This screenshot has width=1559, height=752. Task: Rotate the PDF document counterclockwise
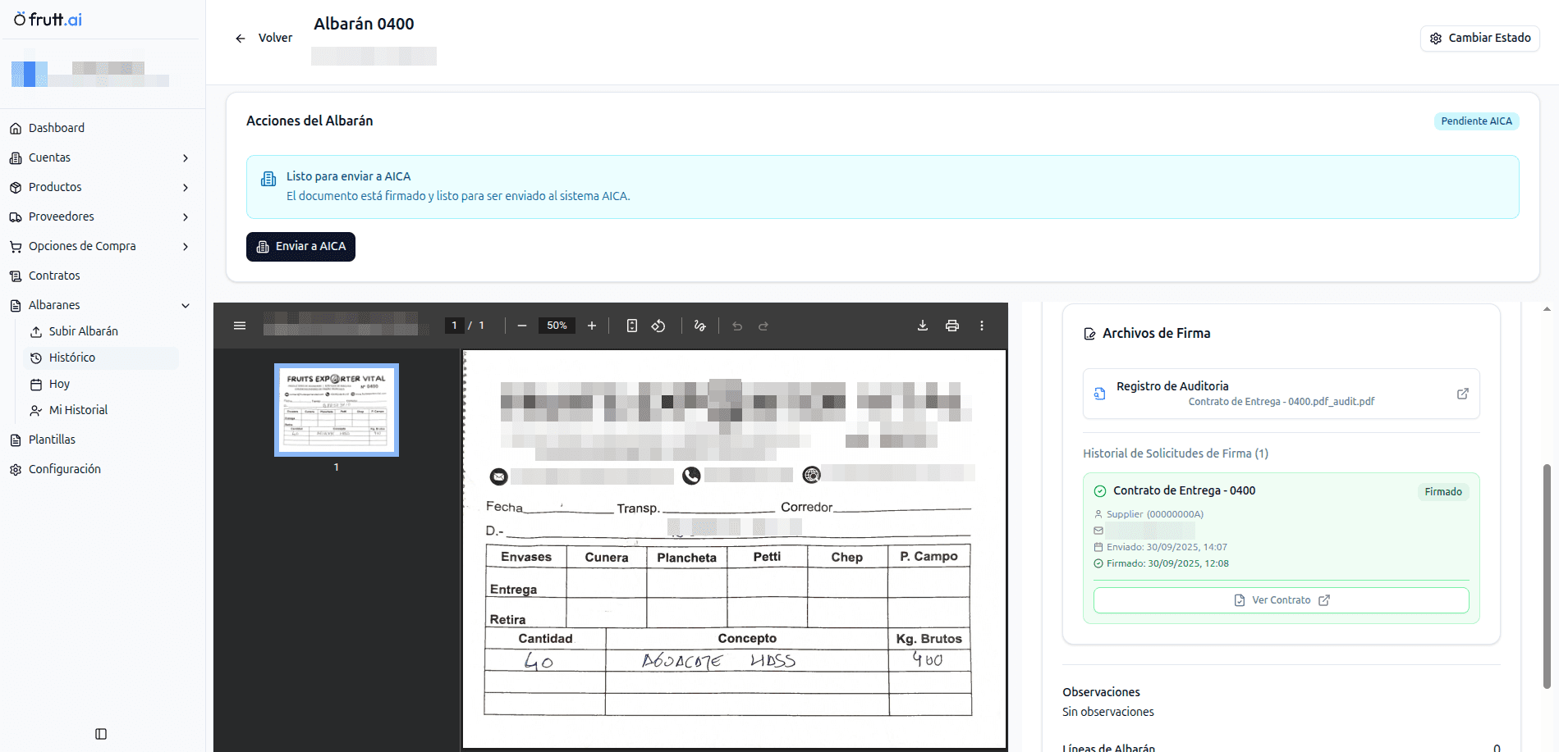658,326
